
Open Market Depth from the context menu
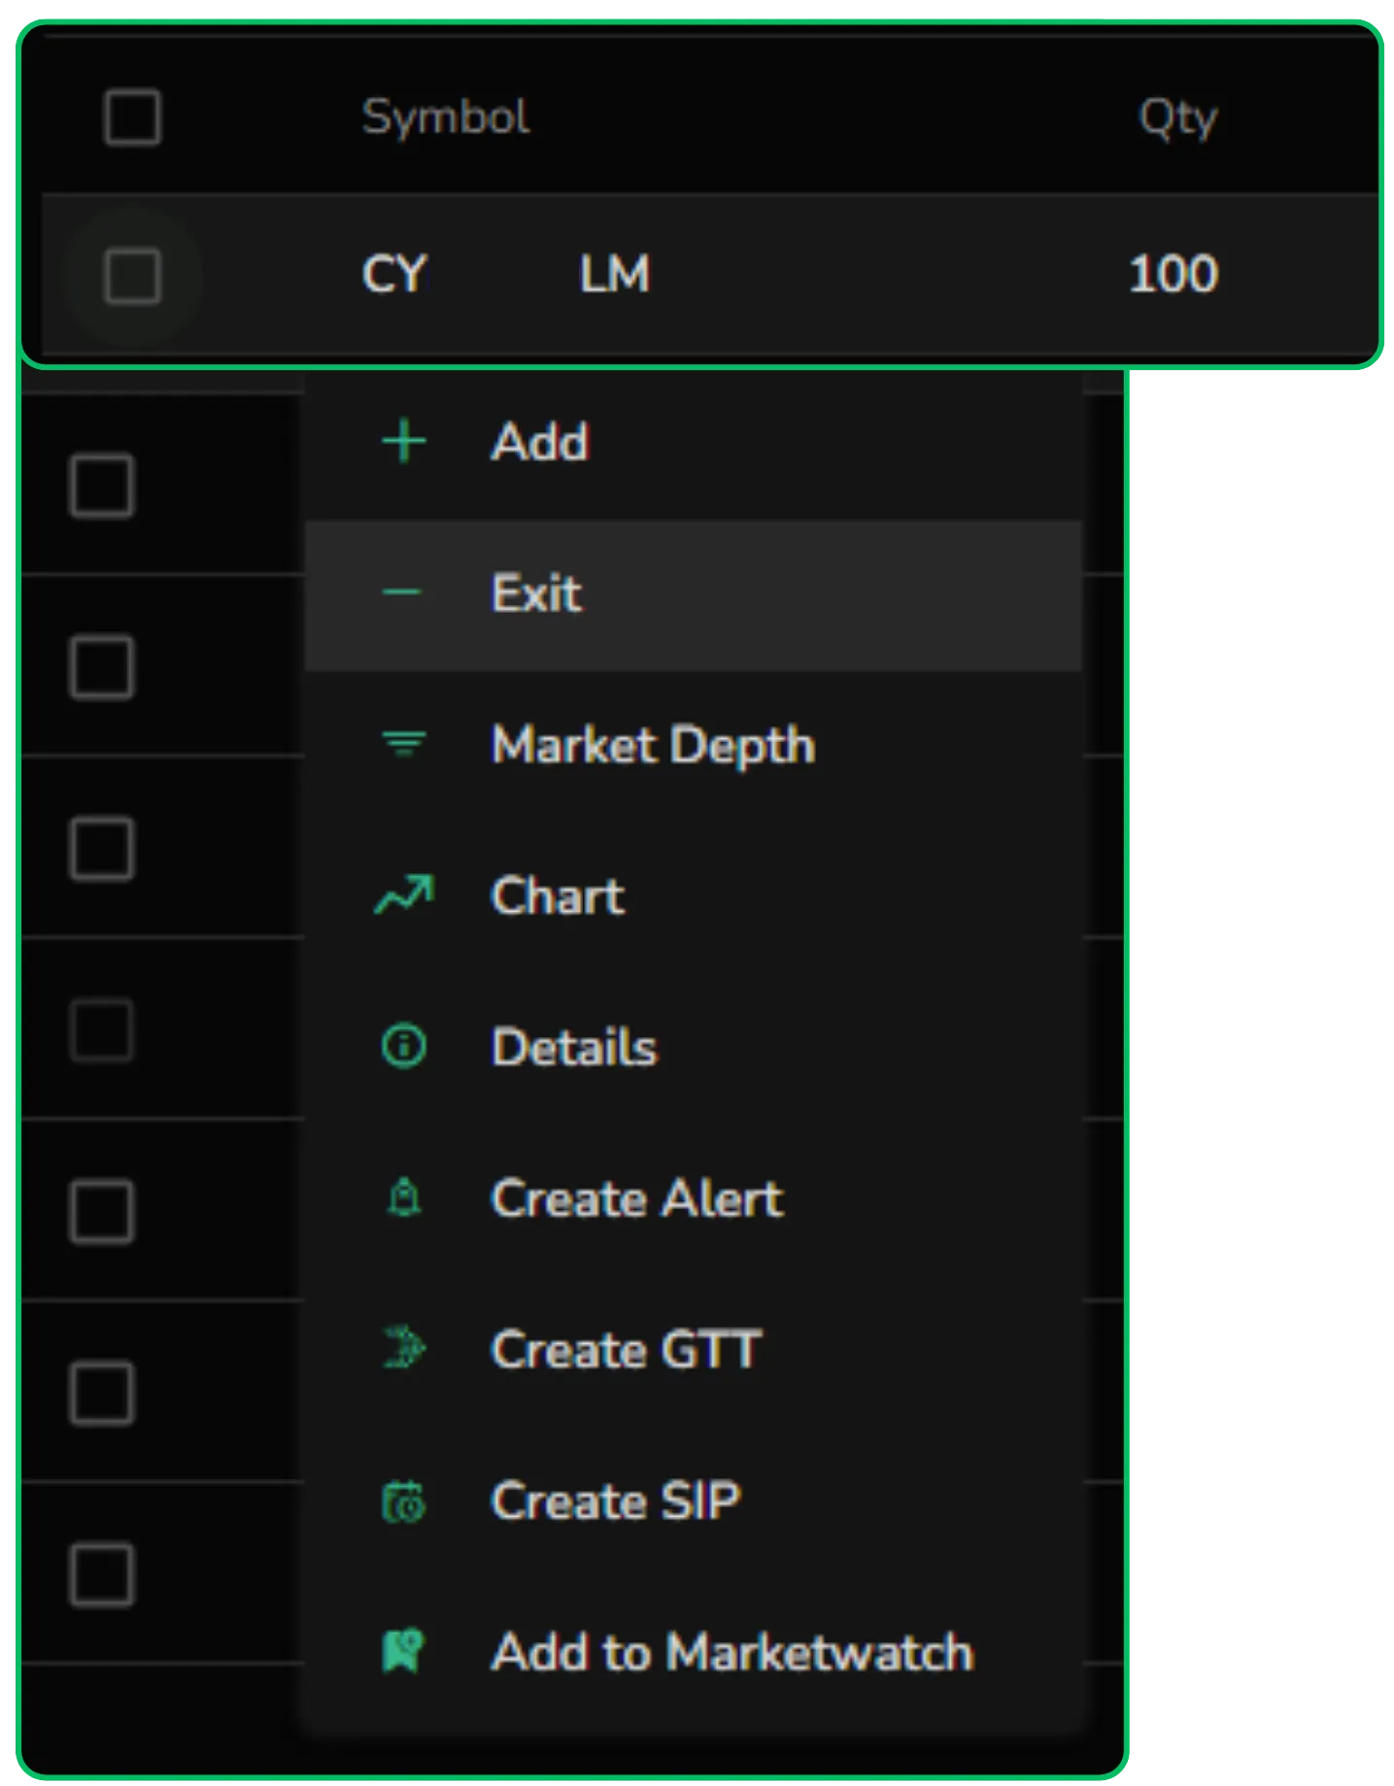653,744
